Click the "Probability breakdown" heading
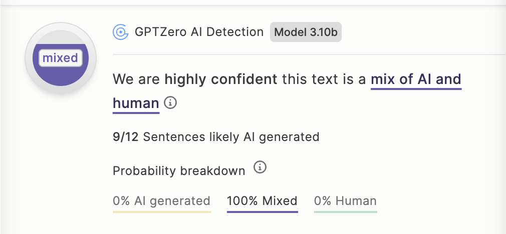 179,170
